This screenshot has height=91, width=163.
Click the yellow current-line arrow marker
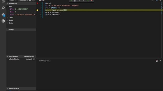[37, 10]
